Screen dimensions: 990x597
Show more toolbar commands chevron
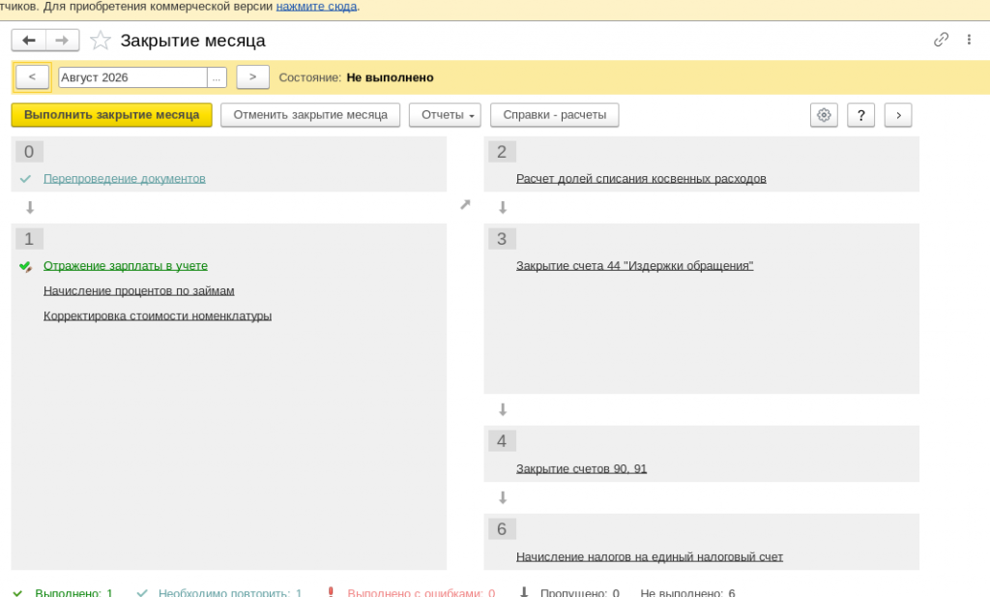898,115
